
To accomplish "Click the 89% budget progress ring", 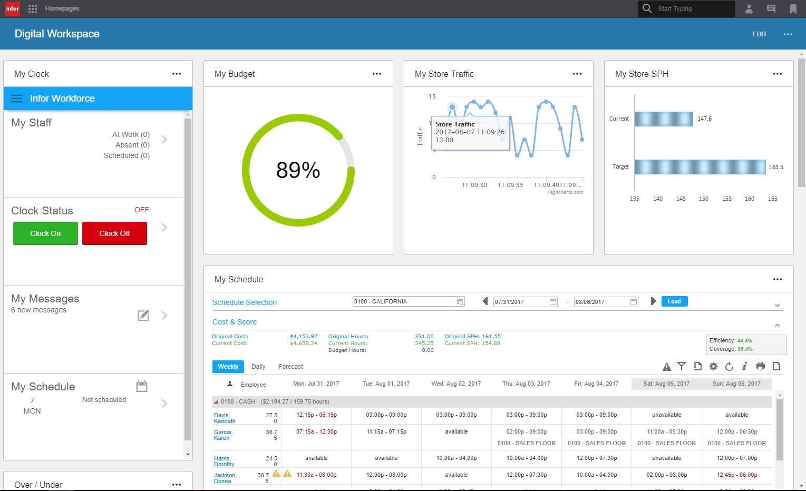I will coord(298,170).
